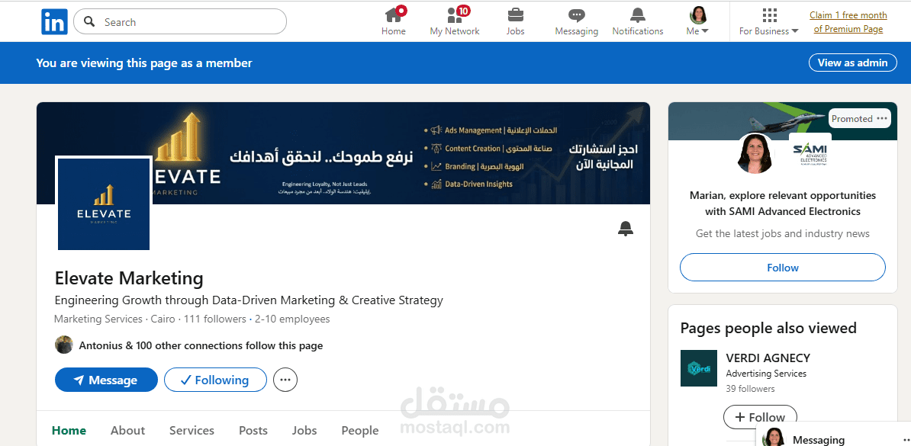Viewport: 911px width, 446px height.
Task: Switch to the Services tab
Action: tap(192, 430)
